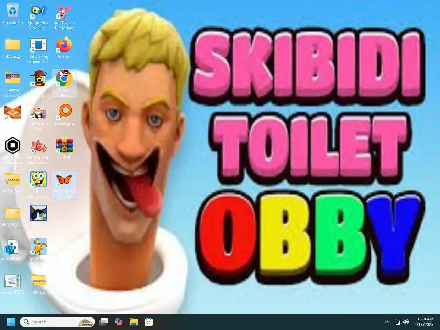440x330 pixels.
Task: Open volume control tray icon
Action: click(x=406, y=322)
